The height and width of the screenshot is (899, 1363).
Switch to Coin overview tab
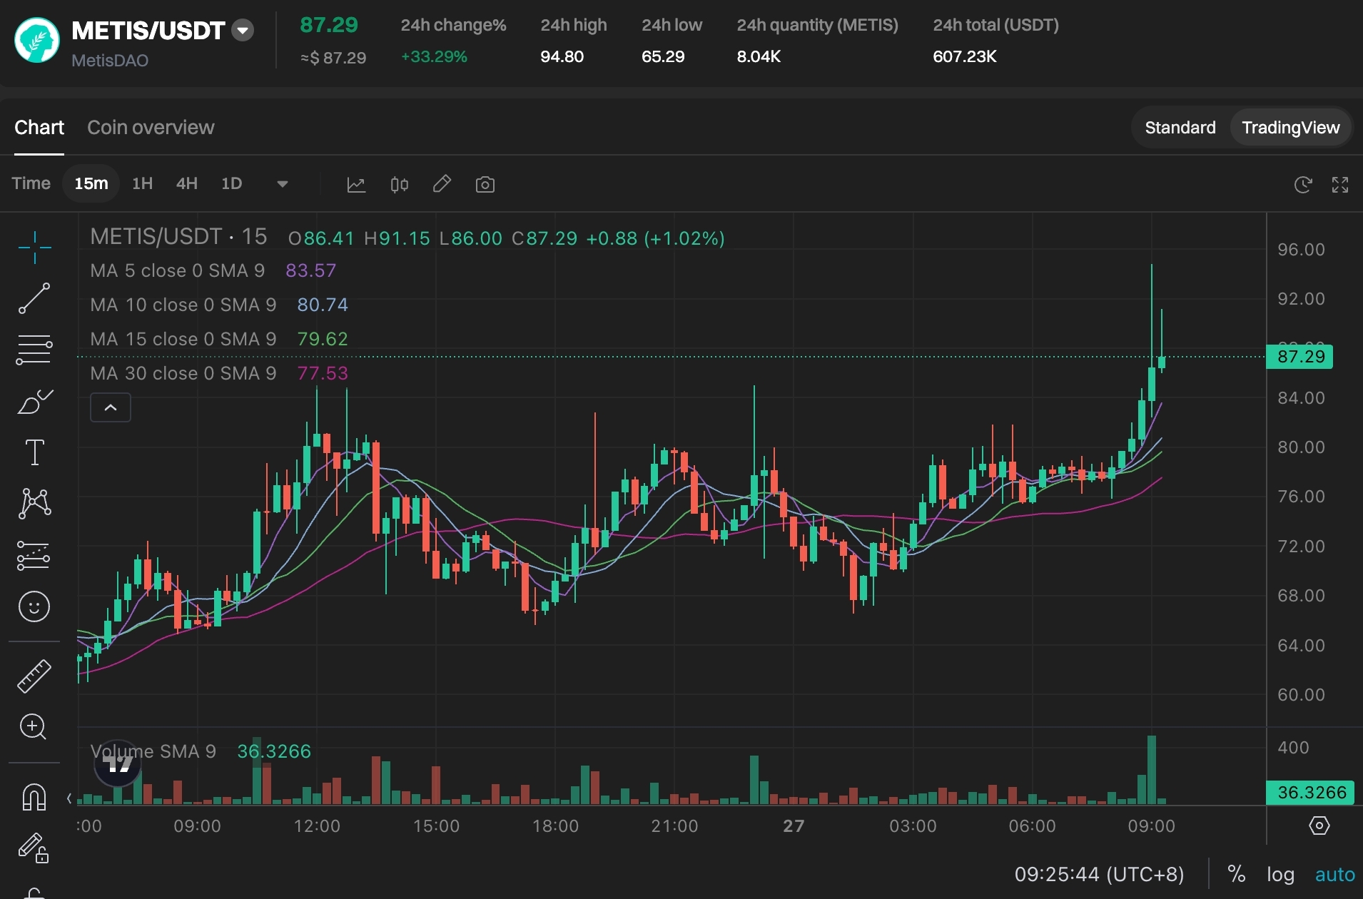click(151, 127)
